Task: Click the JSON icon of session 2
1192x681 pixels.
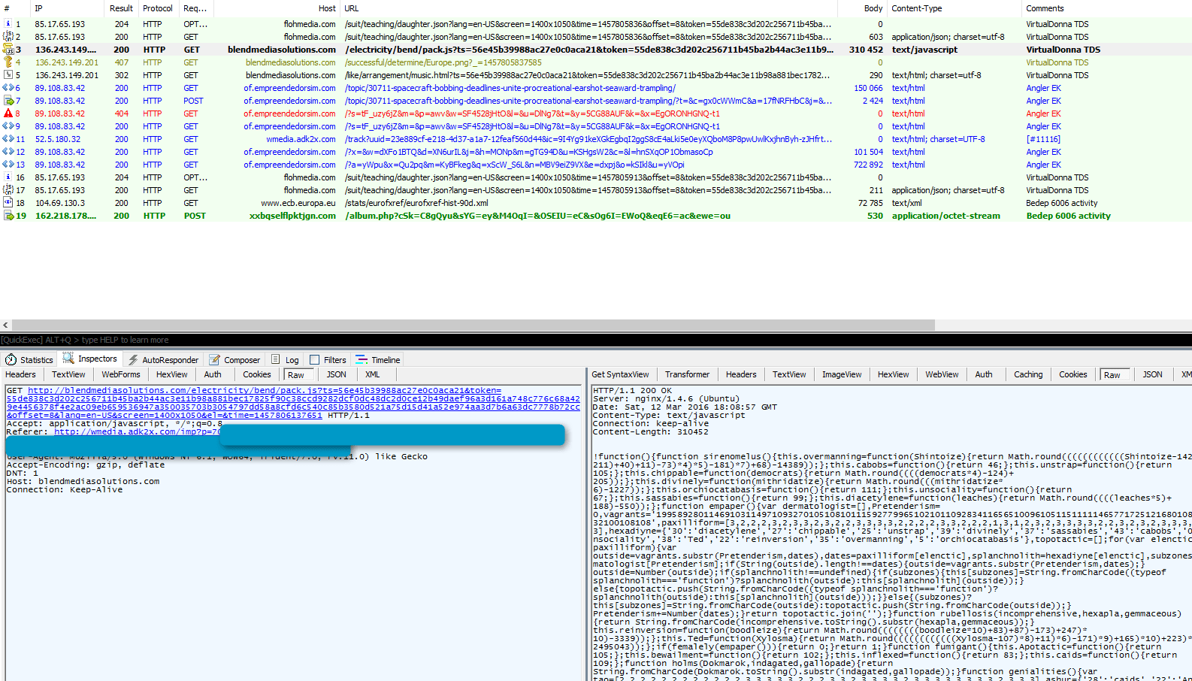Action: click(x=8, y=37)
